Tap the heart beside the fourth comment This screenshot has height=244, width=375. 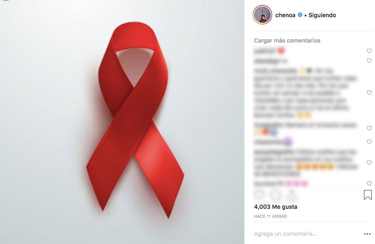[369, 128]
